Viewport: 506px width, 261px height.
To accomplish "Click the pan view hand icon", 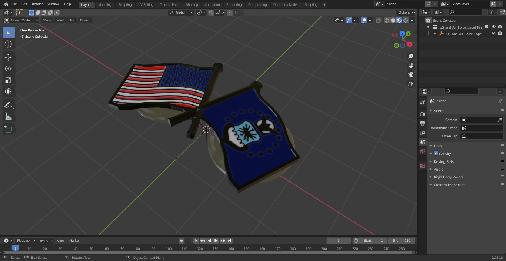I will point(410,66).
